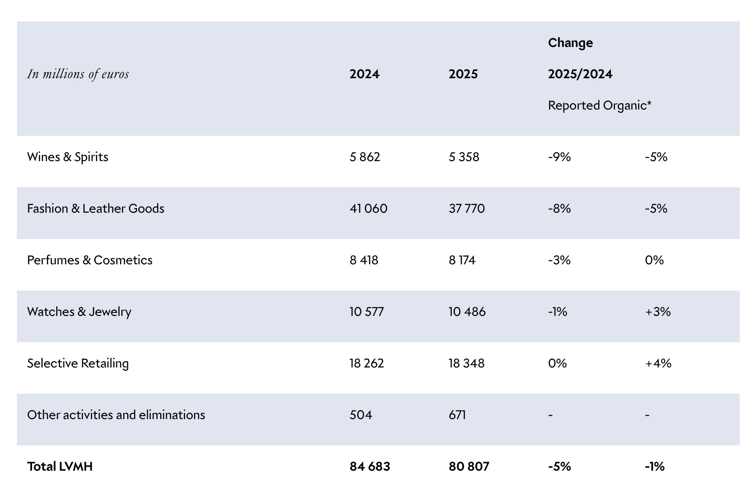Select the Change header text
The height and width of the screenshot is (488, 752).
[x=570, y=43]
